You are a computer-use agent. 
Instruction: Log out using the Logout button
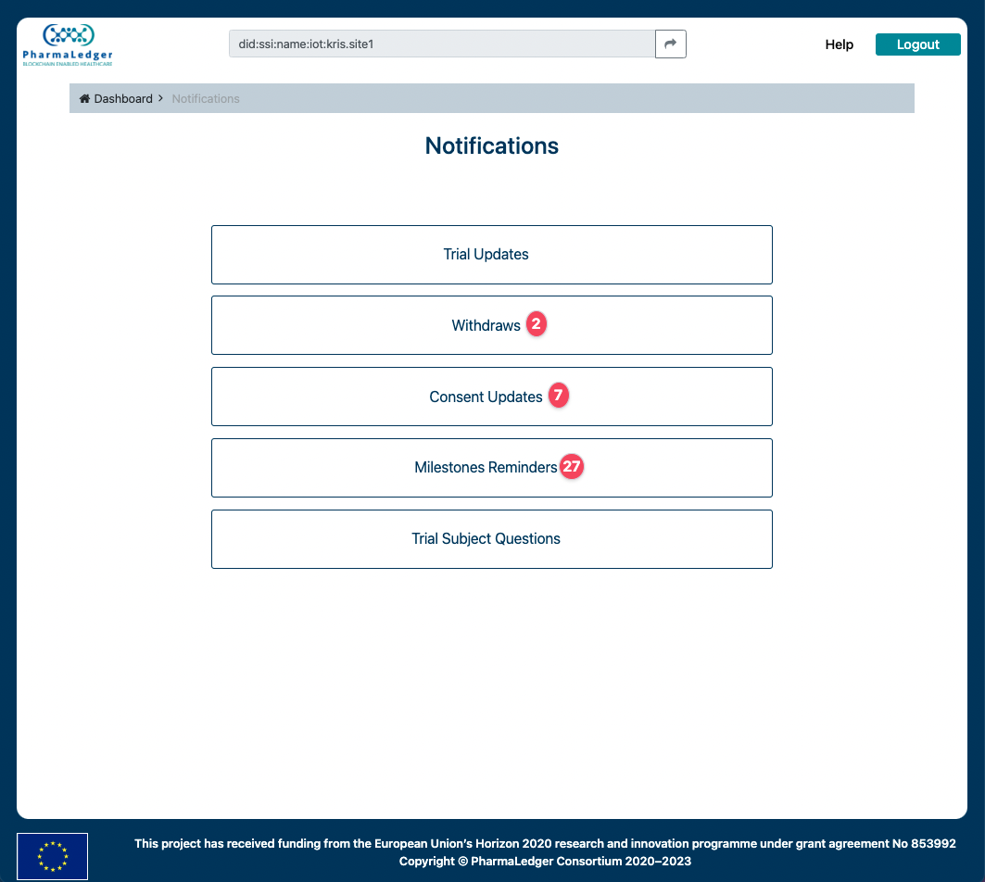[917, 44]
